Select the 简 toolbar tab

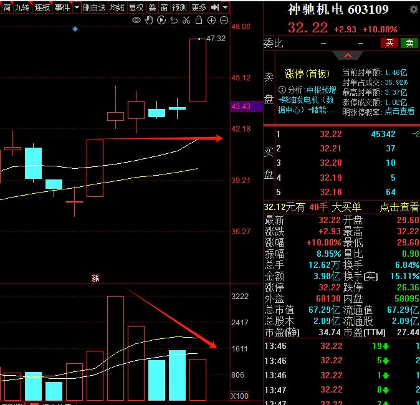click(x=7, y=7)
